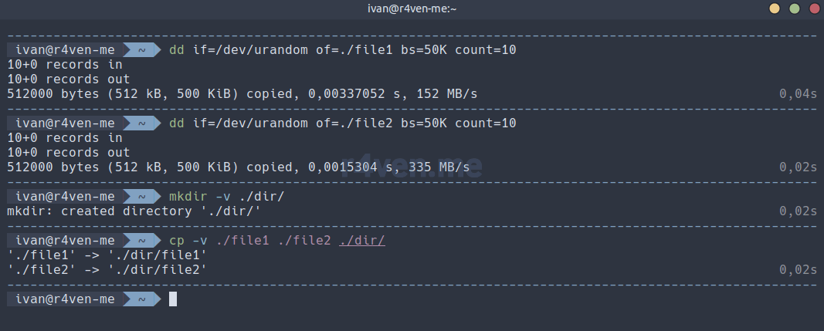Click the './file2' -> './dir/file2' output line
The width and height of the screenshot is (824, 331).
[x=107, y=270]
